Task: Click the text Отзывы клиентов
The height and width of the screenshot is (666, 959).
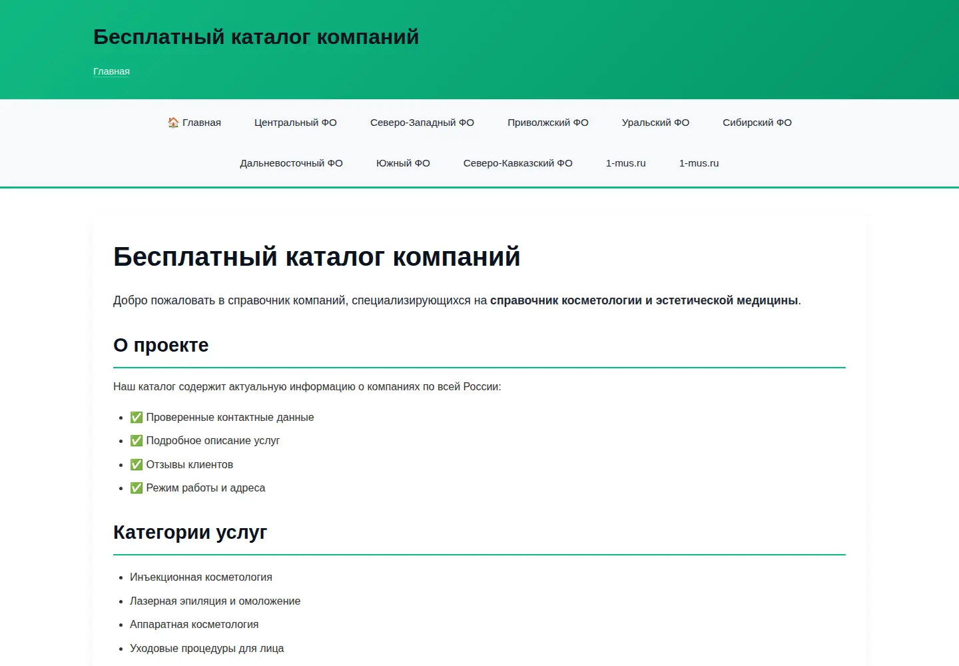Action: pyautogui.click(x=190, y=465)
